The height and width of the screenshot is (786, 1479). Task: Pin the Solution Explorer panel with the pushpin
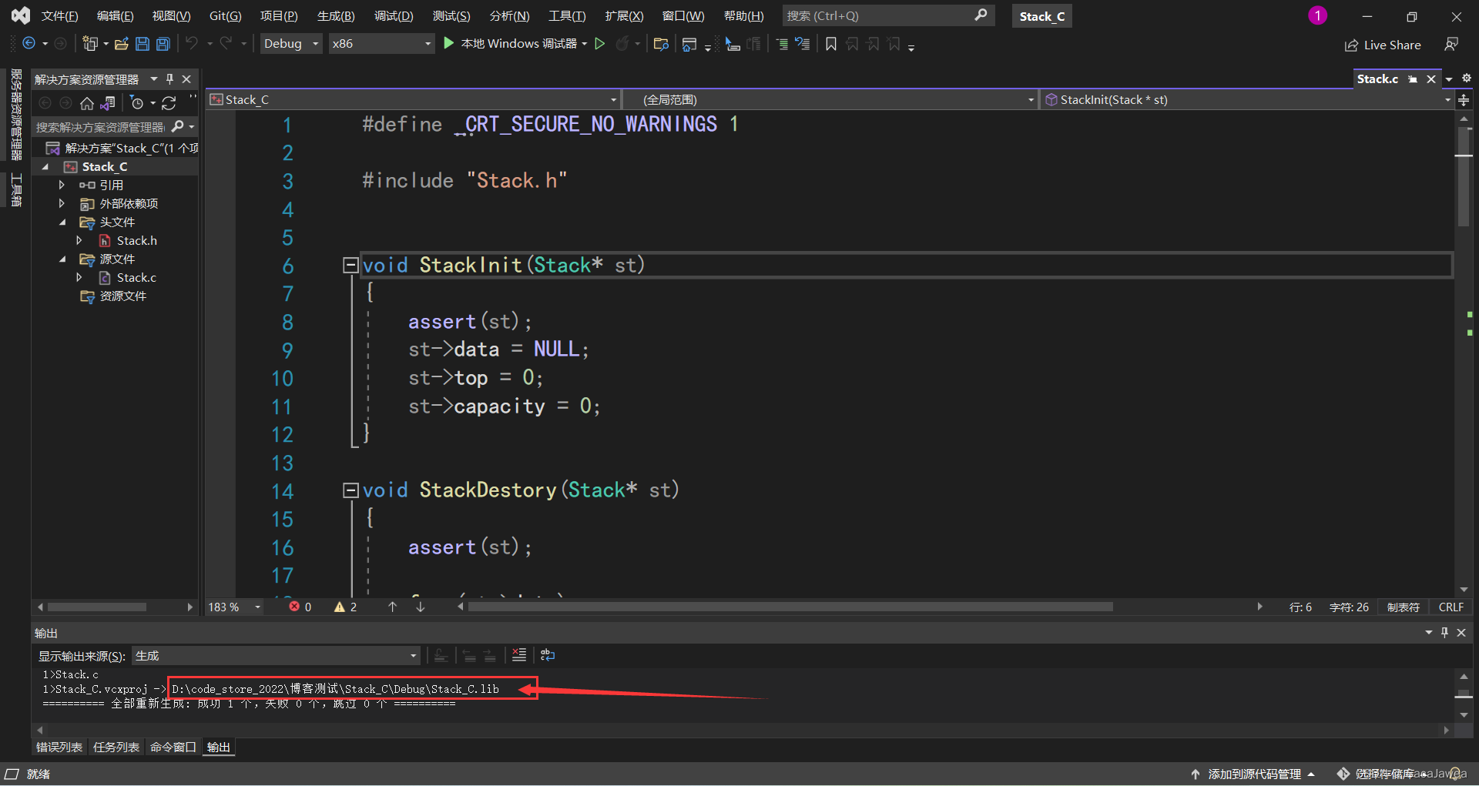pyautogui.click(x=170, y=79)
